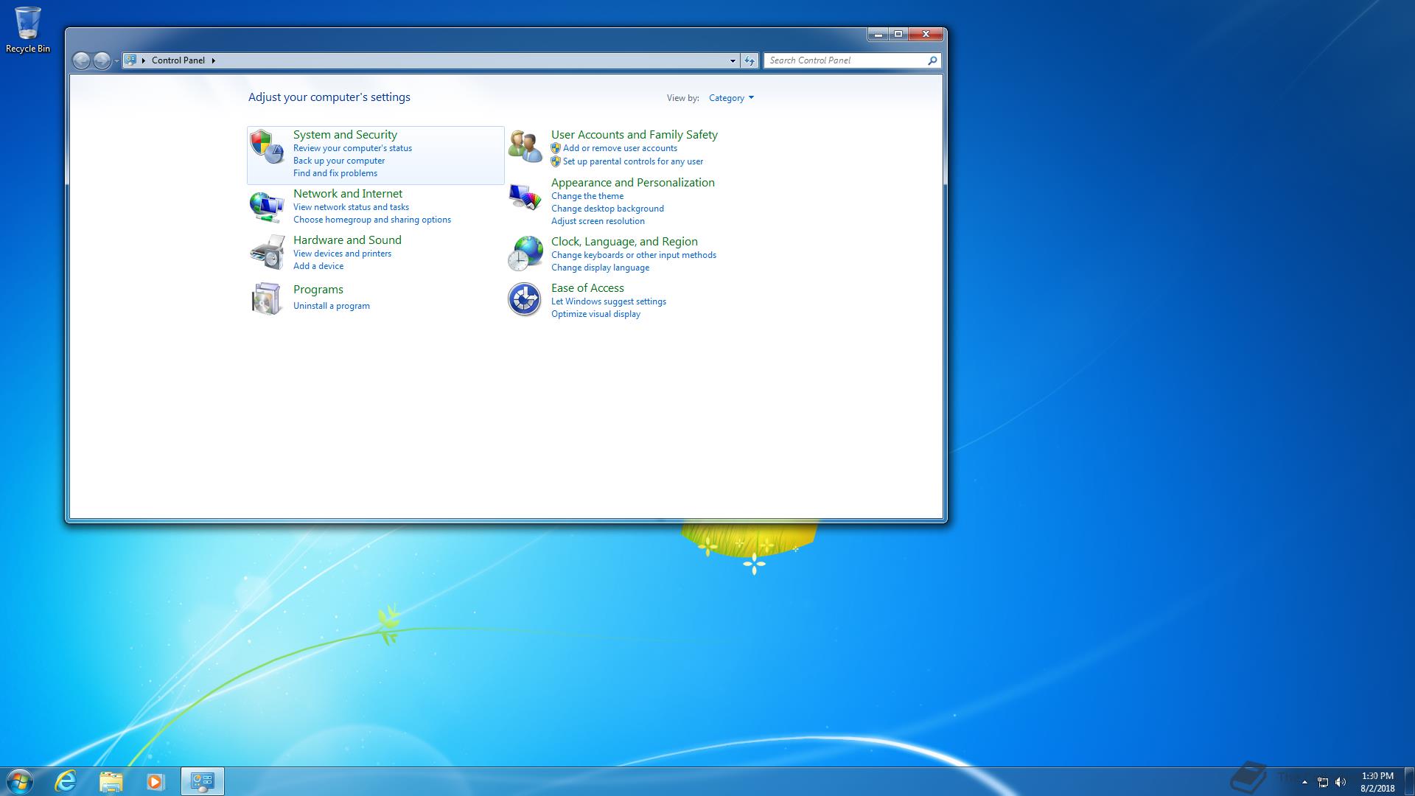Click the volume speaker tray icon

pyautogui.click(x=1341, y=782)
